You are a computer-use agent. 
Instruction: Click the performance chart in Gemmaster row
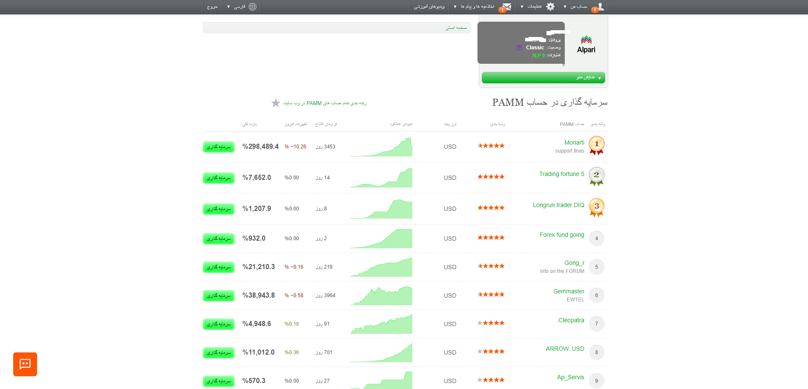pyautogui.click(x=381, y=295)
